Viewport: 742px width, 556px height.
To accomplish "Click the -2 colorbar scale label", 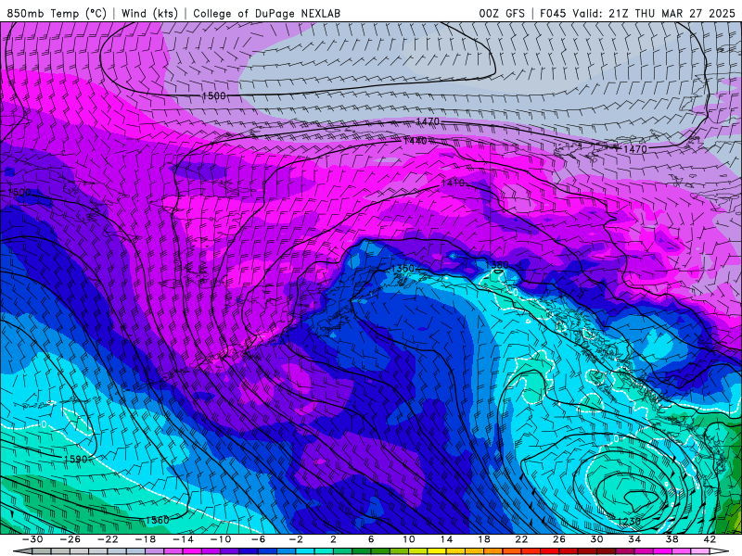I will pyautogui.click(x=296, y=539).
